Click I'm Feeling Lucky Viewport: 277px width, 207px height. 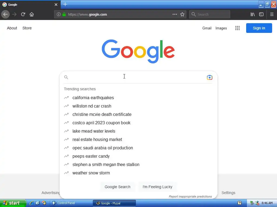coord(157,187)
